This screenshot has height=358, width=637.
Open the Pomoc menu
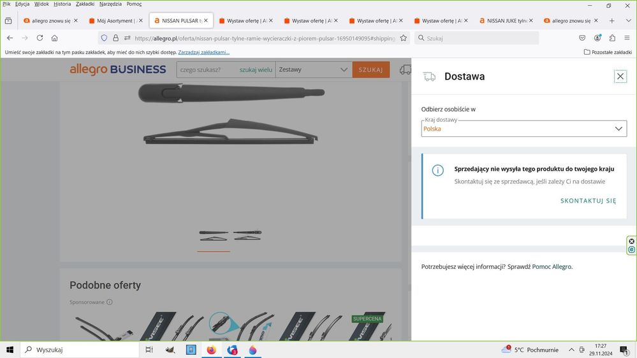tap(134, 4)
